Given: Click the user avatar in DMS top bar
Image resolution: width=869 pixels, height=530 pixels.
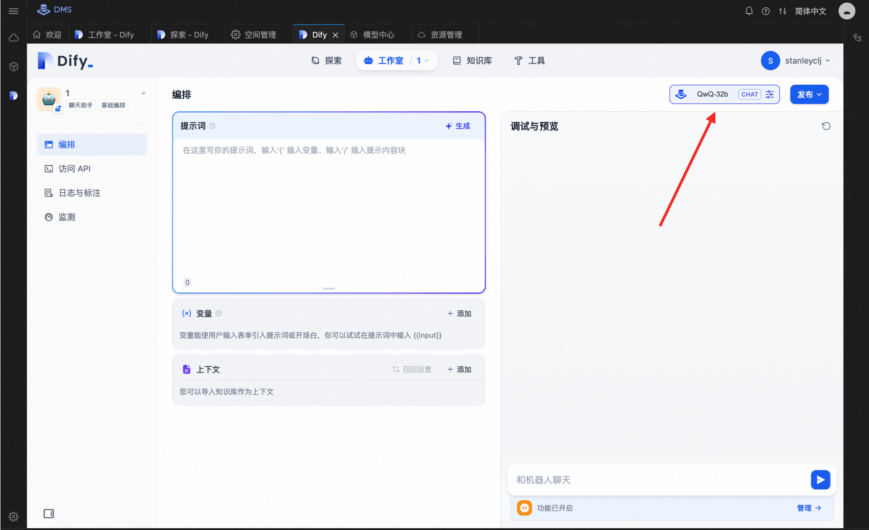Looking at the screenshot, I should point(847,11).
